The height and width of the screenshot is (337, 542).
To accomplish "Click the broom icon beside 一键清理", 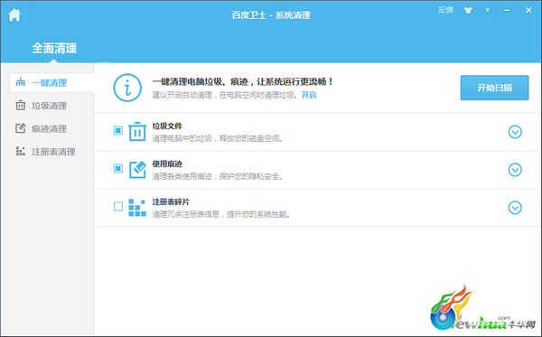I will (21, 82).
